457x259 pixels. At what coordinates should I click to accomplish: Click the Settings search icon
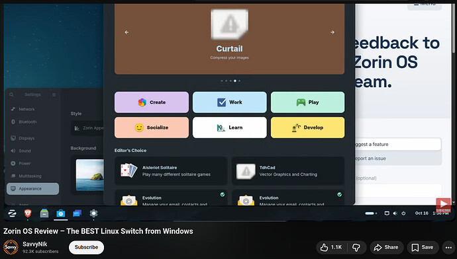point(11,94)
